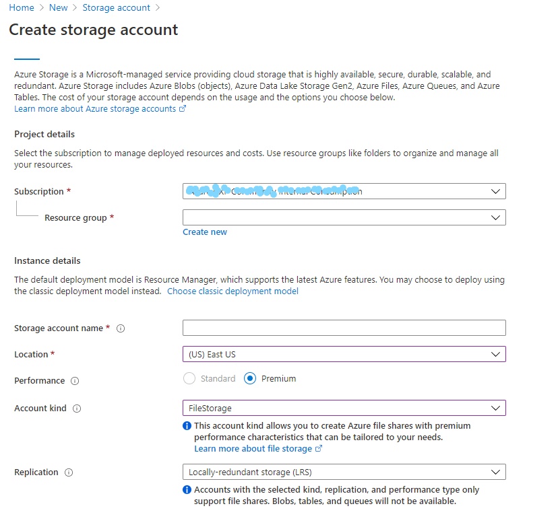
Task: Open Azure storage accounts docs via external link icon
Action: (182, 108)
